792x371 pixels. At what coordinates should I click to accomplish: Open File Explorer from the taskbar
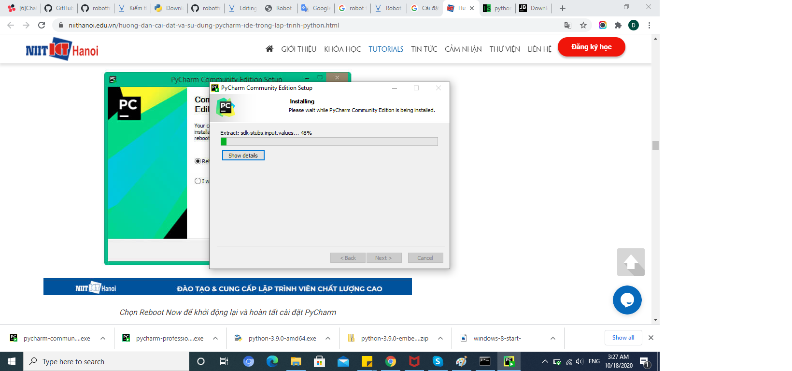pos(296,361)
